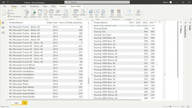
Task: Create a Quick measure
Action: [119, 13]
